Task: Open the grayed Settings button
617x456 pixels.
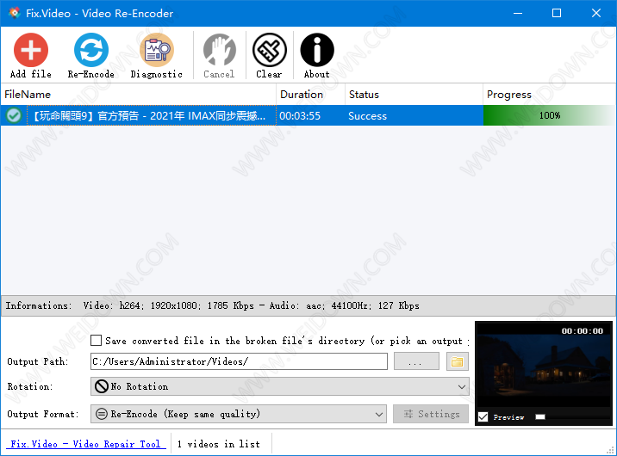Action: pos(431,414)
